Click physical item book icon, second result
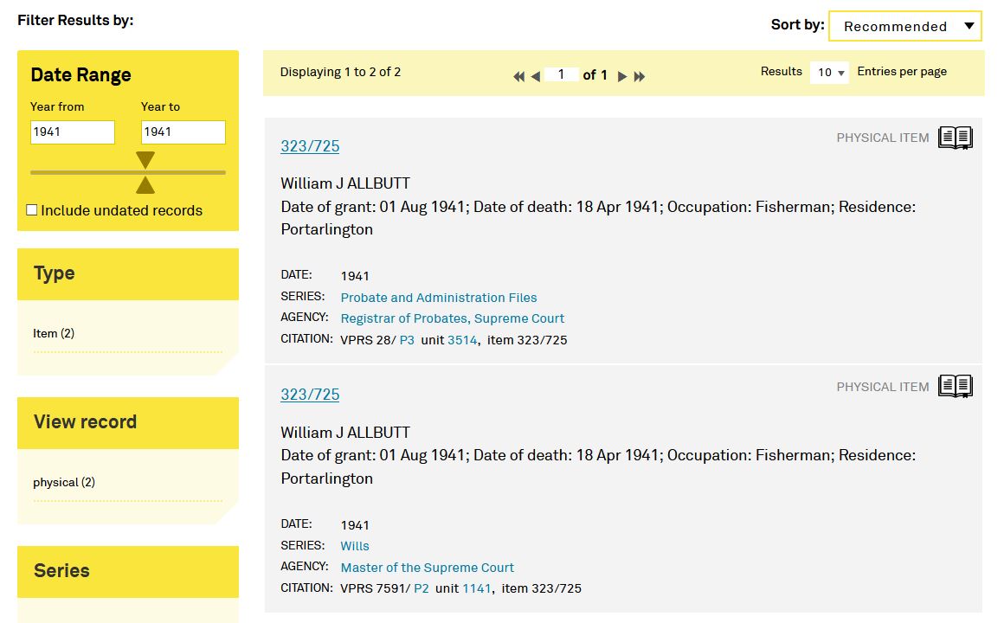 pyautogui.click(x=955, y=387)
